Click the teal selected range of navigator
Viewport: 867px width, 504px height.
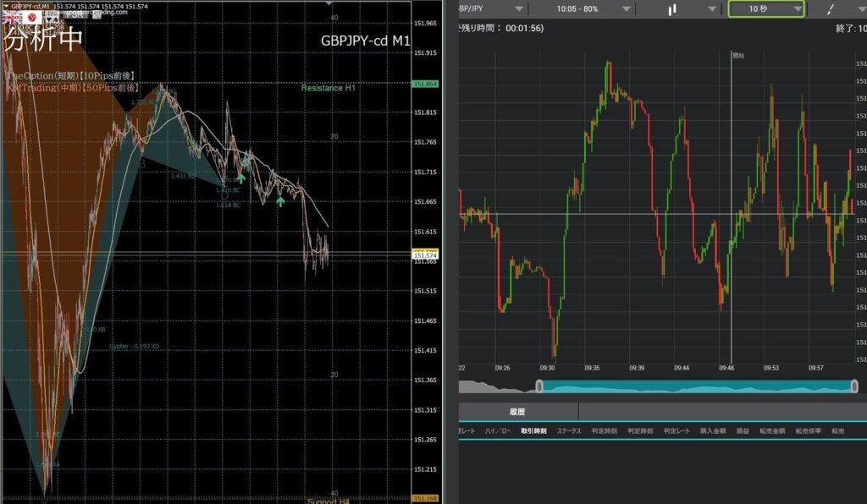pos(697,386)
